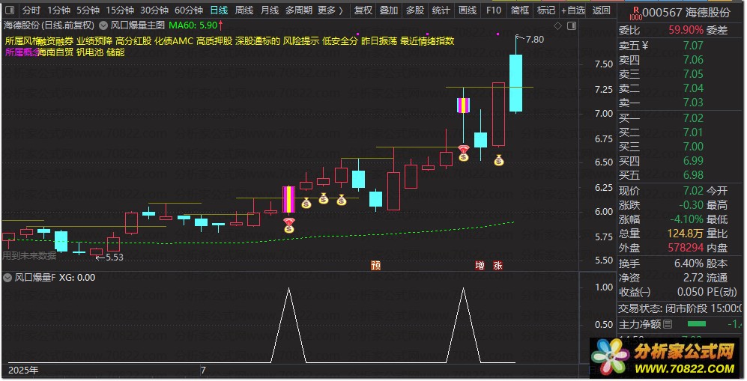Click the 7.80 high price label
This screenshot has height=381, width=747.
pos(534,40)
